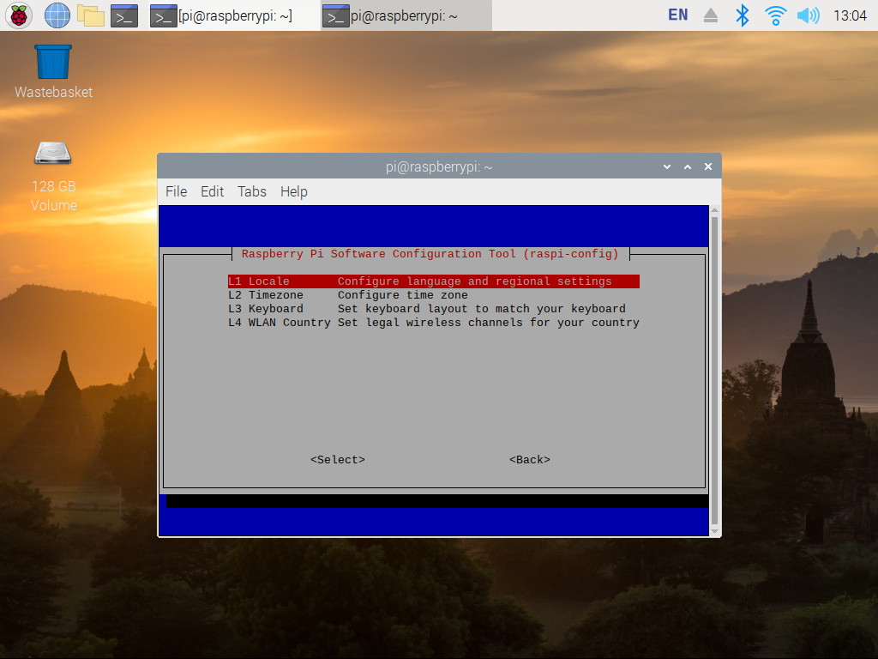
Task: Open the File Manager folder icon
Action: pos(91,15)
